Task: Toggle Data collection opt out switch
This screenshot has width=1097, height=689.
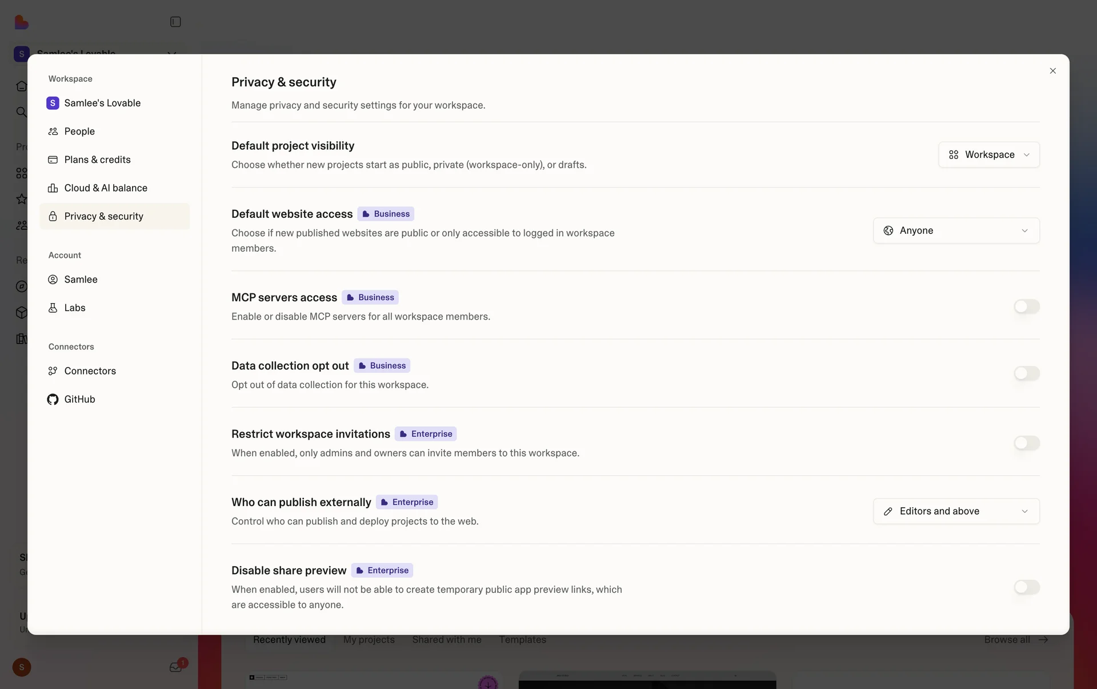Action: [1026, 373]
